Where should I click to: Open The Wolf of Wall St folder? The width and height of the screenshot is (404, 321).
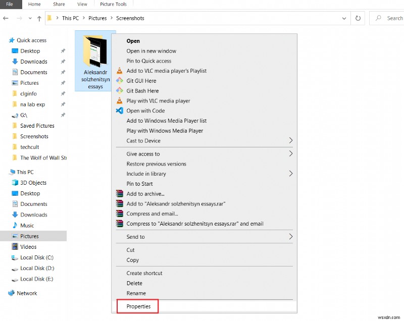click(43, 158)
